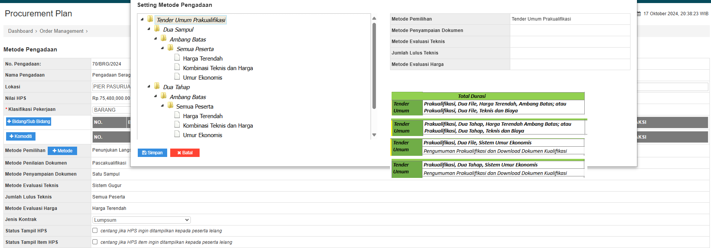Click the Metode Penyampaian Dokumen dialog label
This screenshot has height=248, width=711.
point(427,30)
